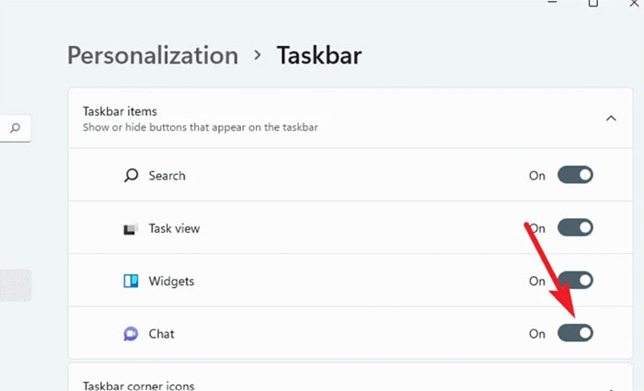The image size is (644, 391).
Task: Click the Search magnifier icon in Taskbar items
Action: (131, 176)
